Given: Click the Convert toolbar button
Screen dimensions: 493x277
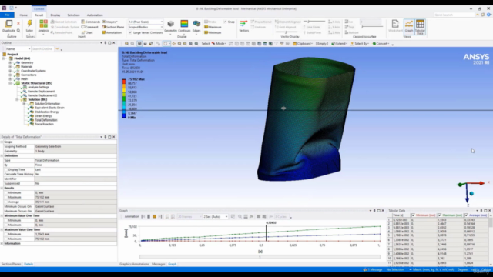Looking at the screenshot, I should pos(381,44).
